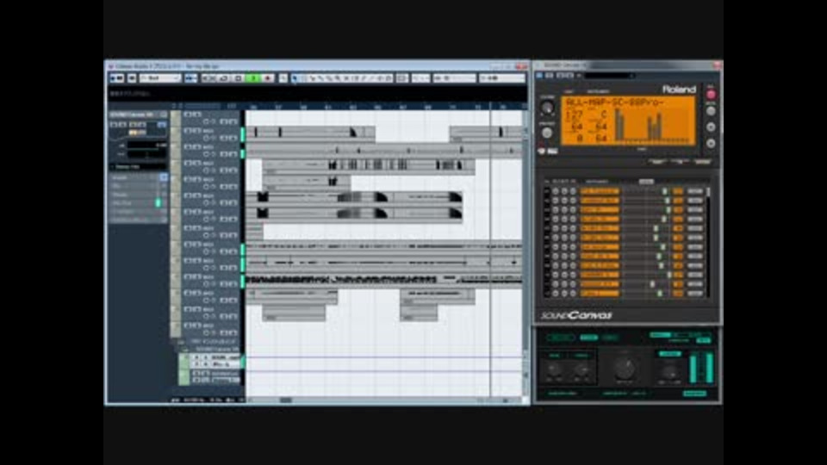
Task: Turn the Volume knob on Sound Canvas
Action: pyautogui.click(x=547, y=108)
